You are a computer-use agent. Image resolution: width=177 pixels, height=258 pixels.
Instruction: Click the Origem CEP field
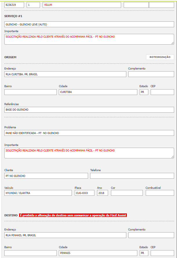click(x=162, y=92)
